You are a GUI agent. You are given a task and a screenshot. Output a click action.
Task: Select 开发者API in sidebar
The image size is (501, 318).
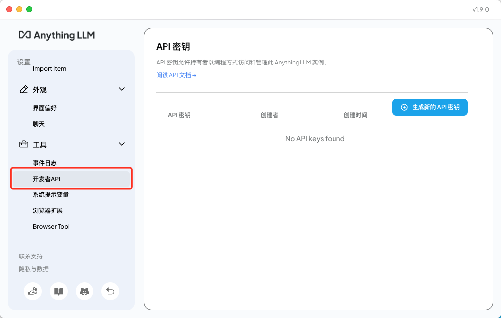click(x=72, y=179)
